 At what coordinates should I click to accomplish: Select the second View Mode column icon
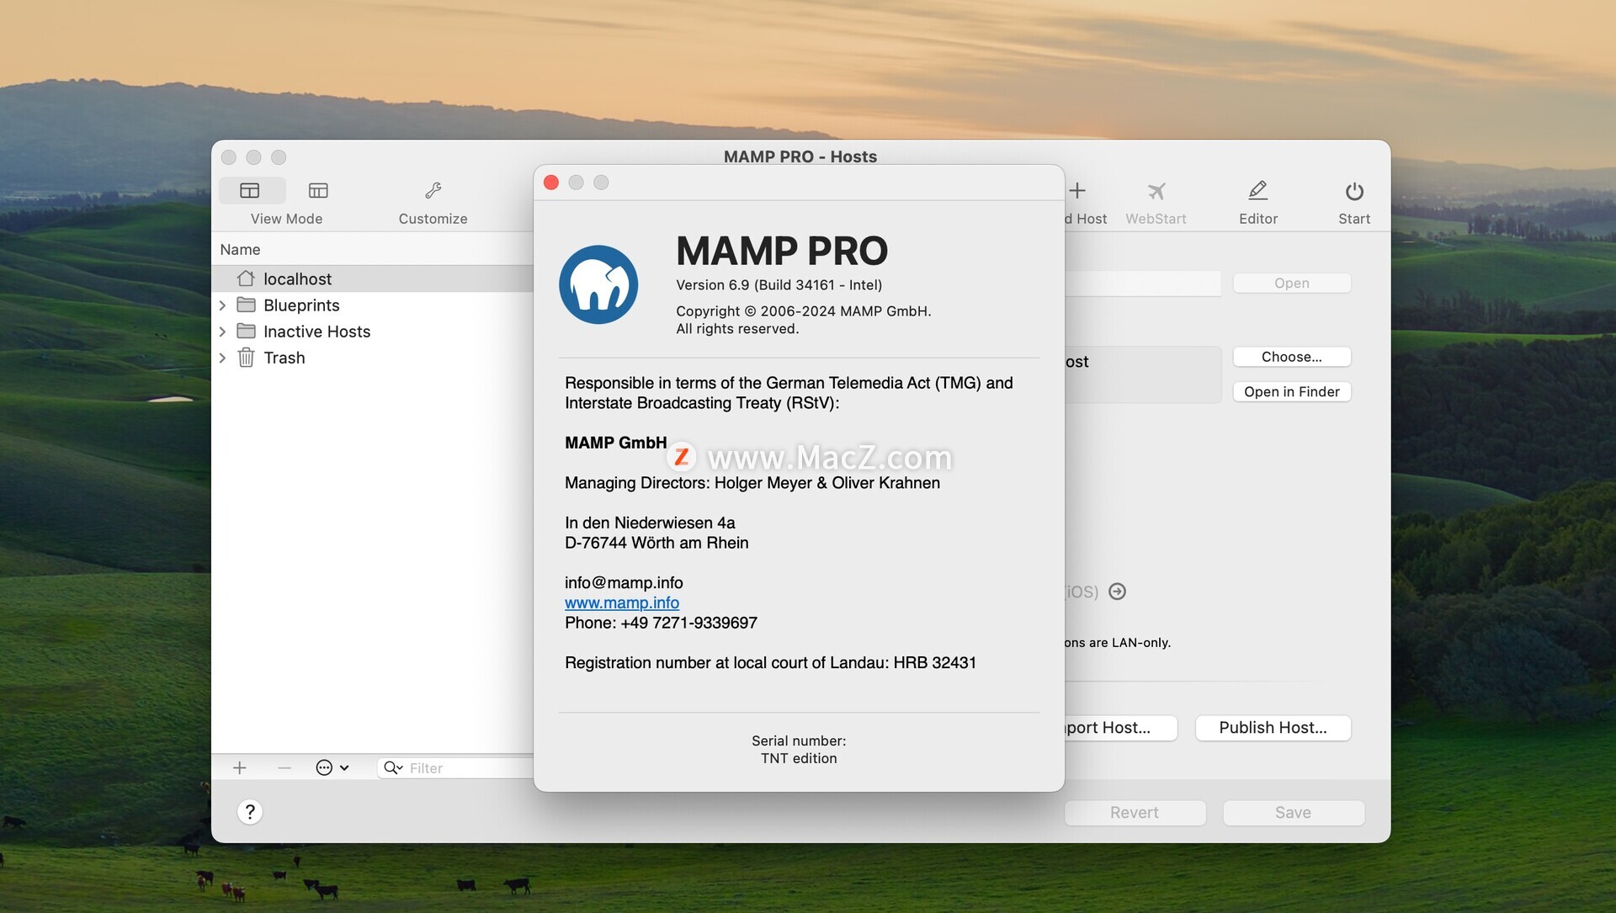tap(318, 190)
